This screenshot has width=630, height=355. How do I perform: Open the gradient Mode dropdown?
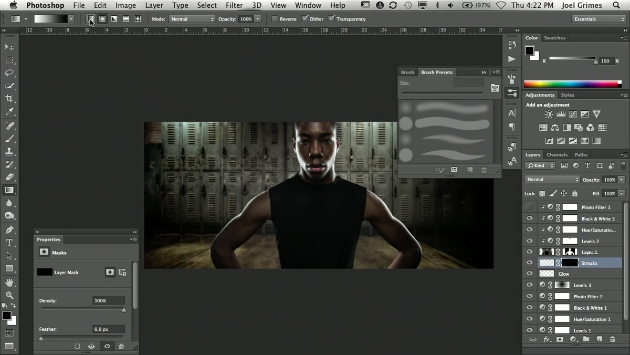pyautogui.click(x=192, y=19)
